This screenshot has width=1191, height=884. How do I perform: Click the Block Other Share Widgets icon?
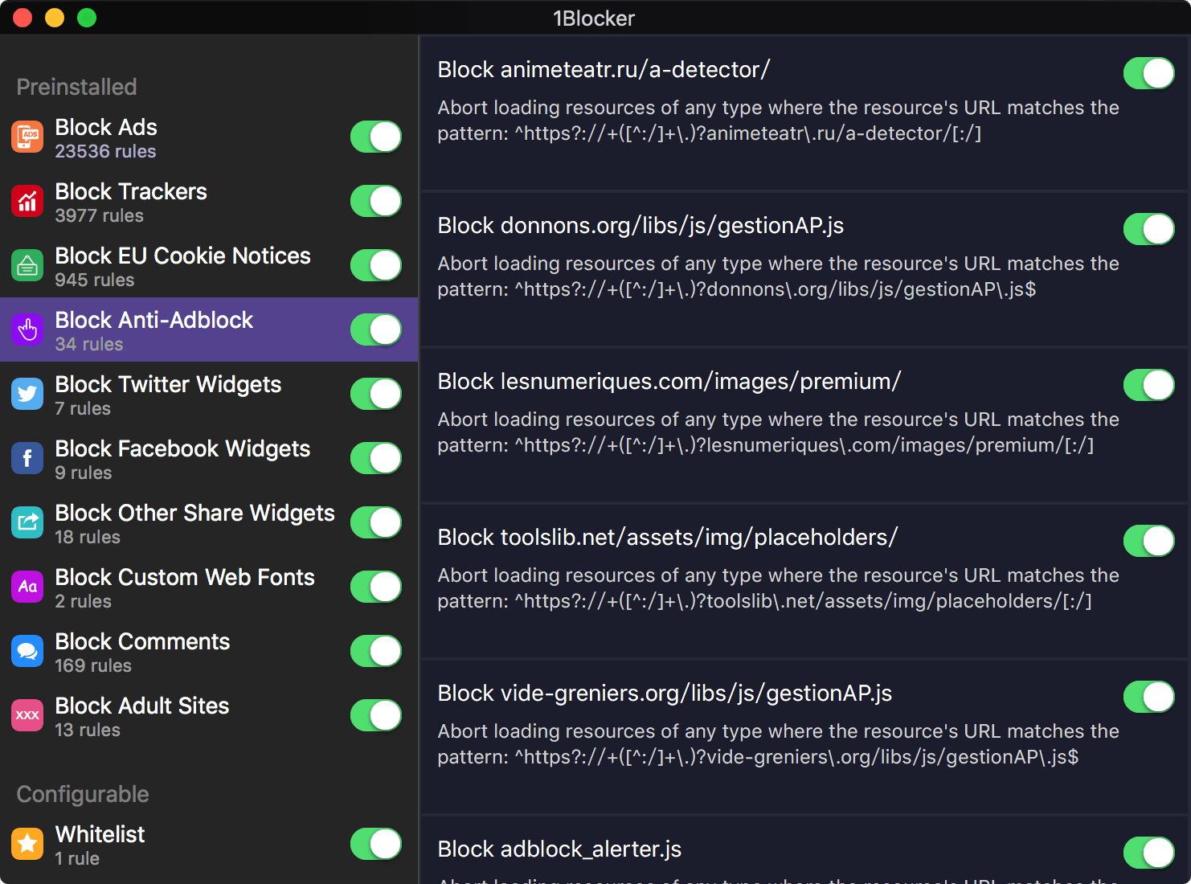27,522
